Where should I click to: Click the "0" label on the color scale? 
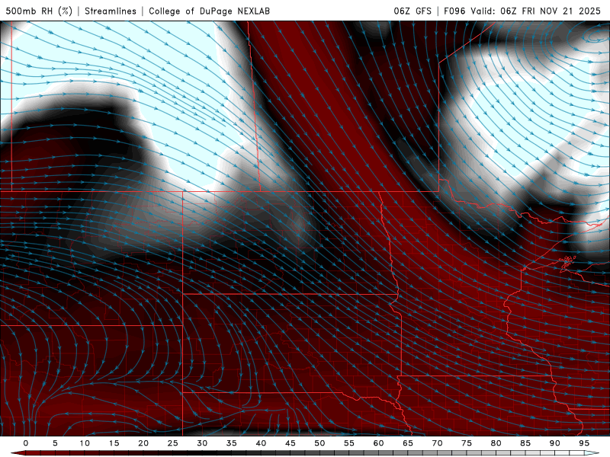tap(26, 443)
